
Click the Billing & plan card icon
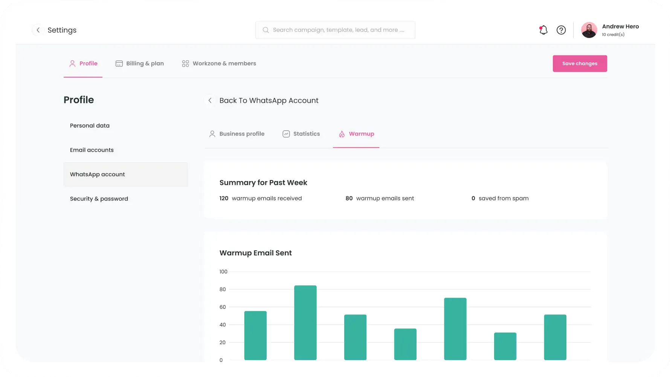[119, 64]
